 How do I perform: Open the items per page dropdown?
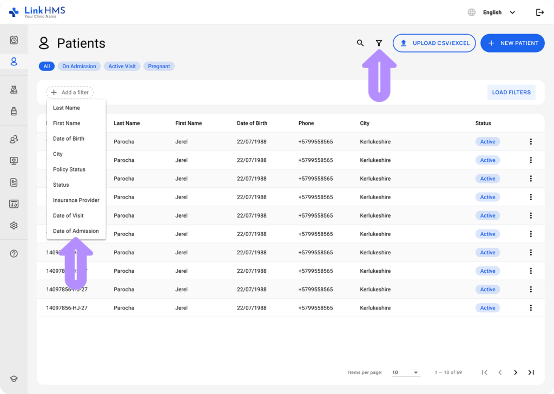[406, 372]
